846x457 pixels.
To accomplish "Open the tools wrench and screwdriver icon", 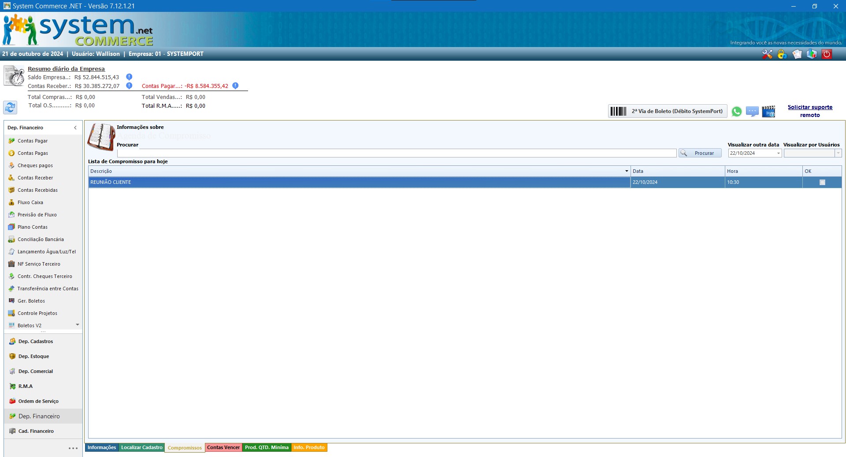I will 767,54.
